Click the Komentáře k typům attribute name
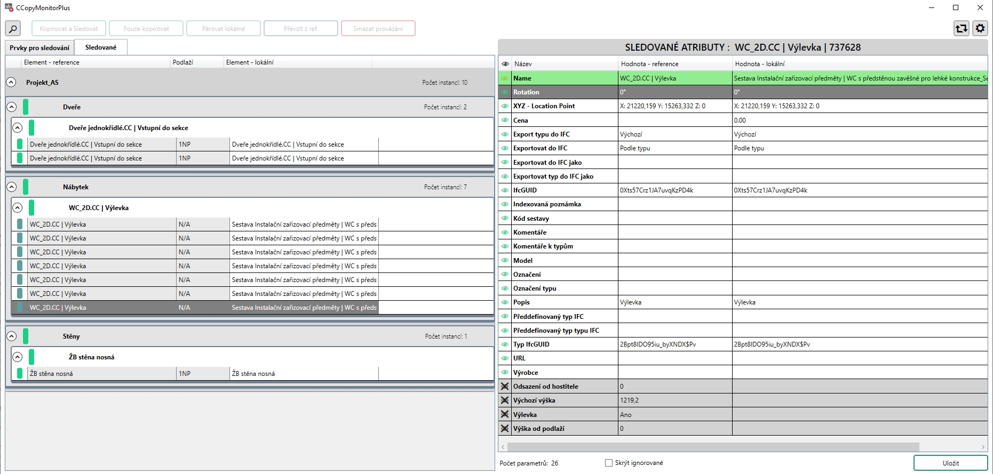This screenshot has width=993, height=474. 543,246
